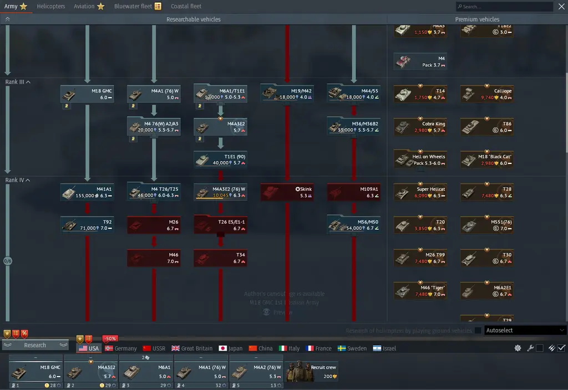Toggle the empty checkbox beside the wrench
This screenshot has width=568, height=390.
539,348
